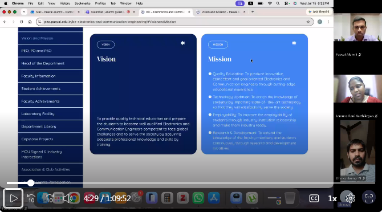Switch to Mail Paavai Alumni Outlook tab
This screenshot has width=382, height=212.
[55, 12]
